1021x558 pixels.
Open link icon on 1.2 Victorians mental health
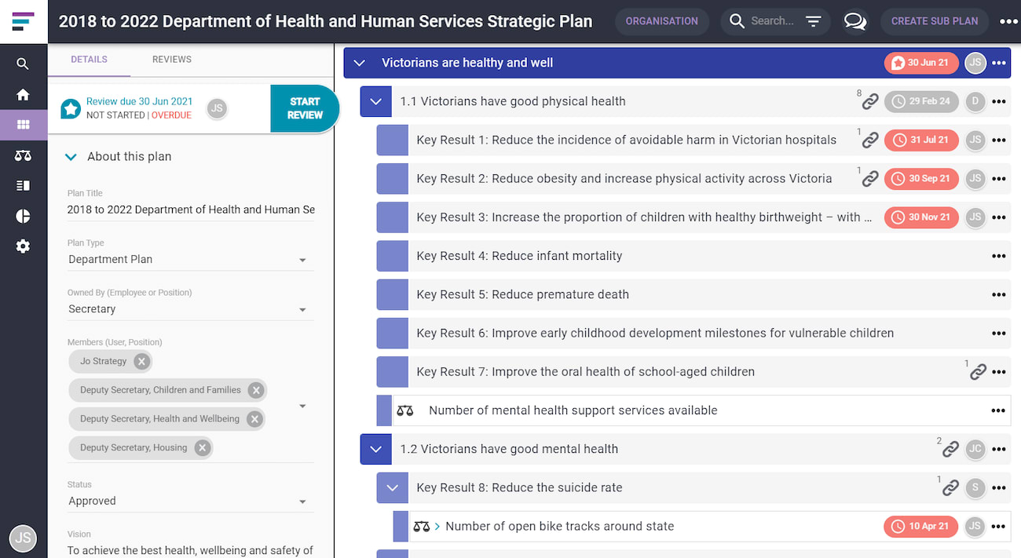point(950,449)
